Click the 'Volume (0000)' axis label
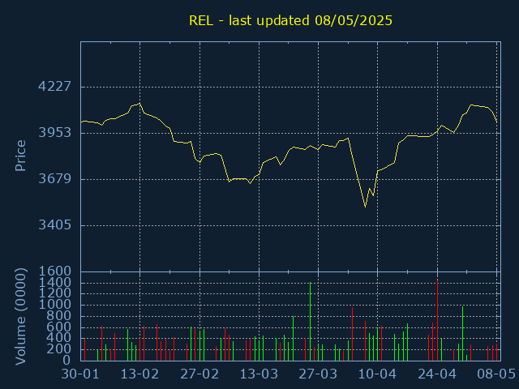The image size is (519, 389). pos(20,317)
